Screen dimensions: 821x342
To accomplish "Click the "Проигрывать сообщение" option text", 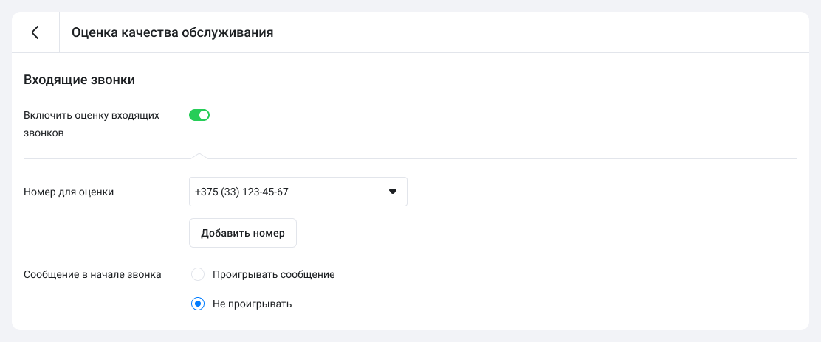I will coord(273,274).
